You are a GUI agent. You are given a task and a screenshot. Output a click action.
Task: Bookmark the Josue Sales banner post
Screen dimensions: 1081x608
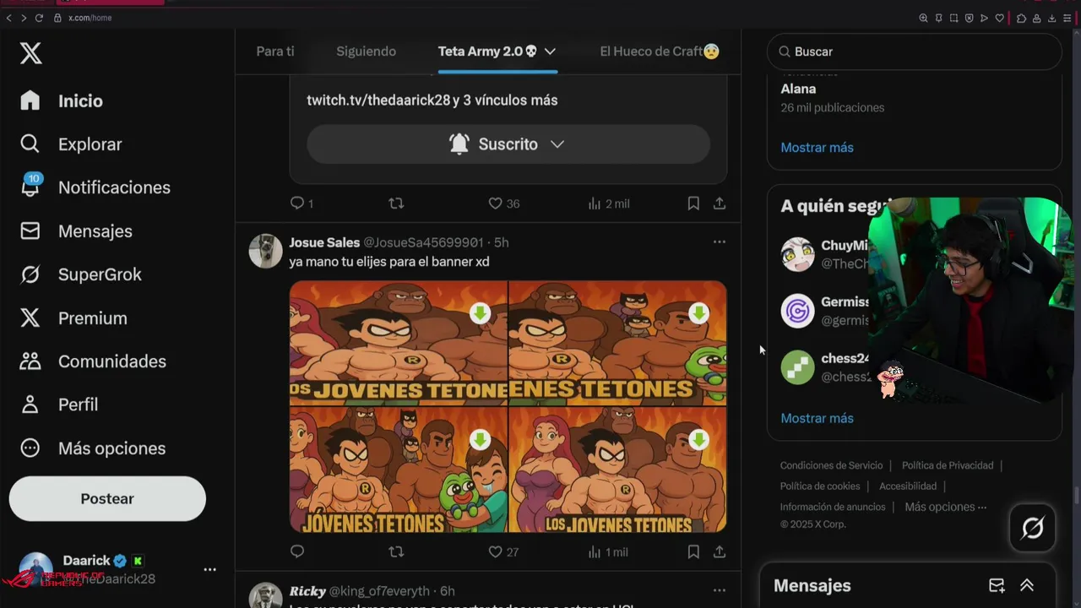(693, 551)
